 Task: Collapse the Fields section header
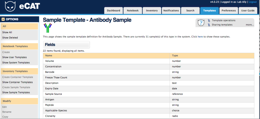pos(66,45)
